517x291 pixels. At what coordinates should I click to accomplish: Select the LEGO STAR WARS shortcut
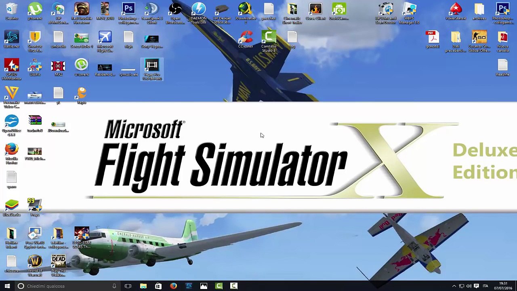[82, 238]
